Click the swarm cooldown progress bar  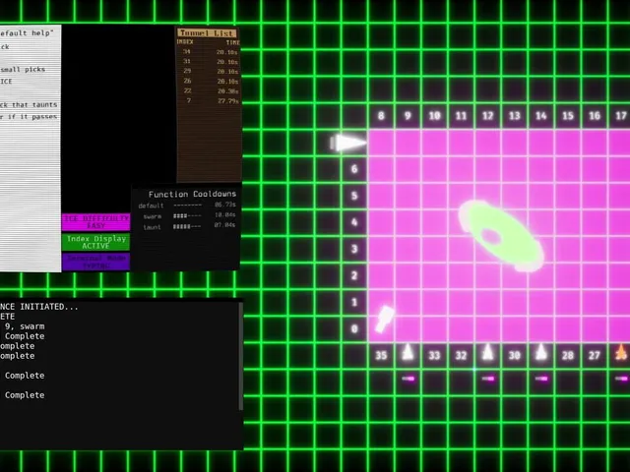pyautogui.click(x=187, y=216)
